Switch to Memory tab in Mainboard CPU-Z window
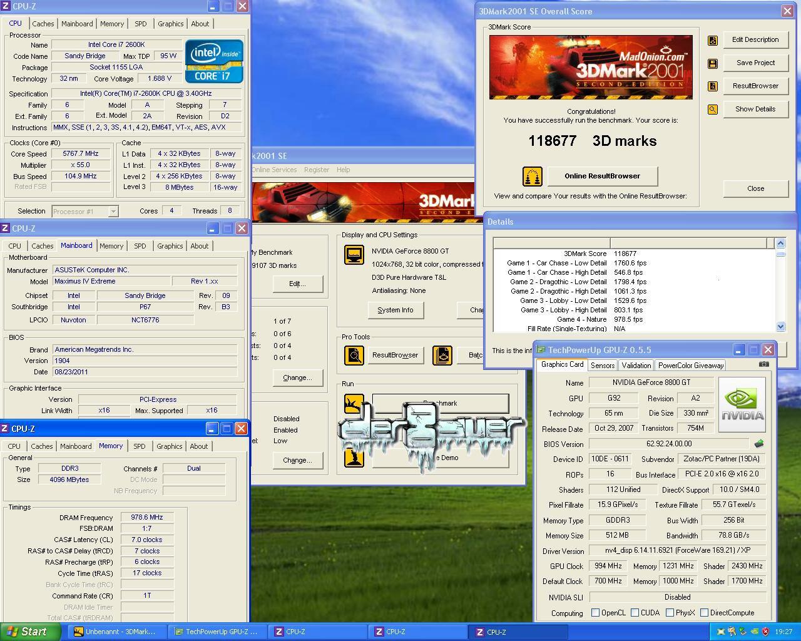The height and width of the screenshot is (641, 801). point(111,246)
